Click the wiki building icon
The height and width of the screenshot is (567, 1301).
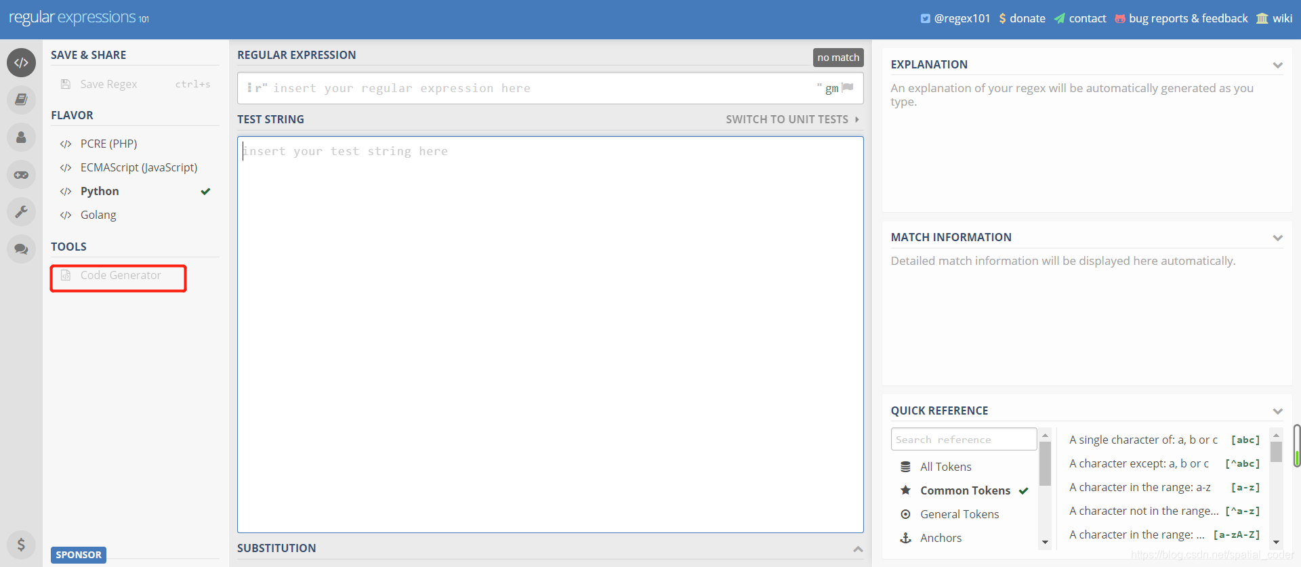tap(1262, 19)
